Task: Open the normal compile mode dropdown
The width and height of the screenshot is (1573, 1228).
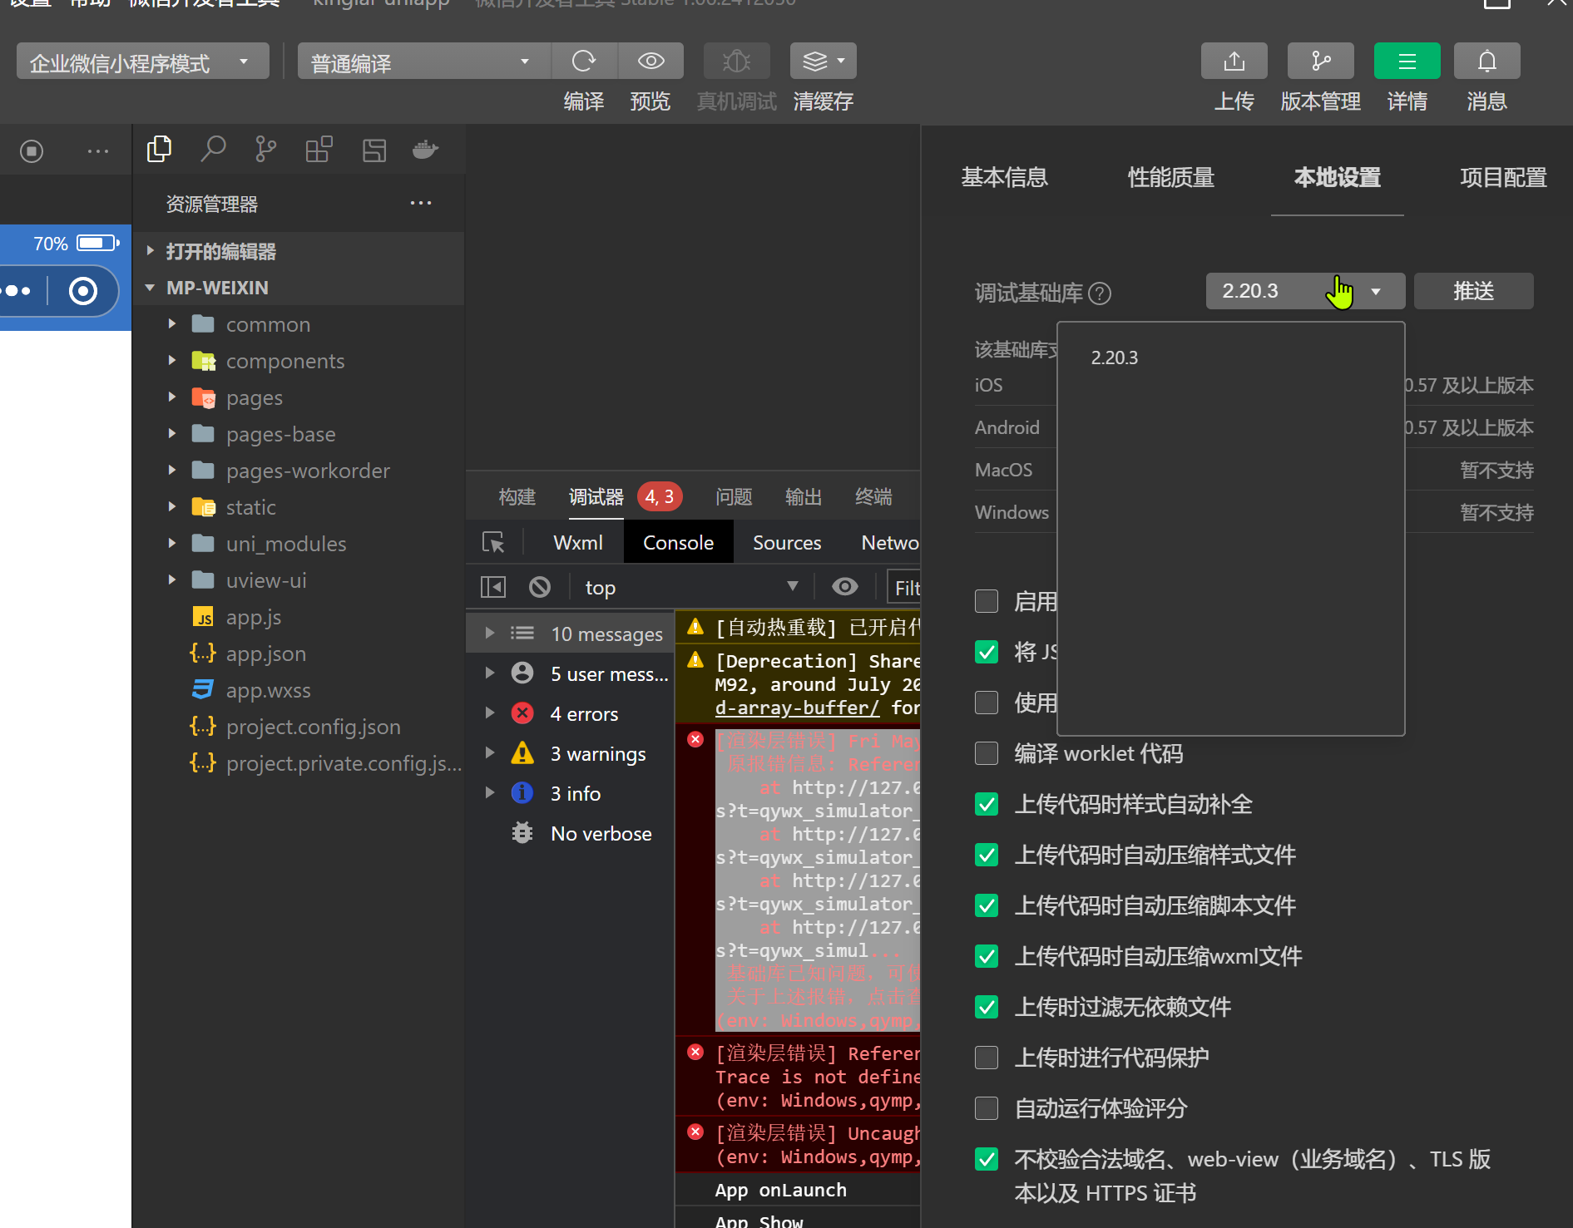Action: pyautogui.click(x=424, y=61)
